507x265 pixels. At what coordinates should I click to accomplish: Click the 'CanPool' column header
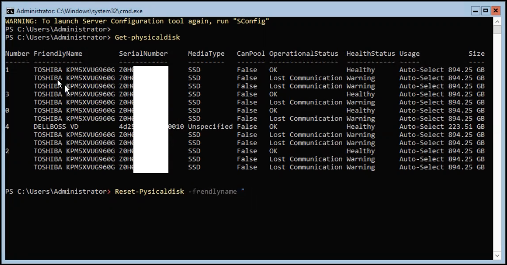[x=250, y=54]
